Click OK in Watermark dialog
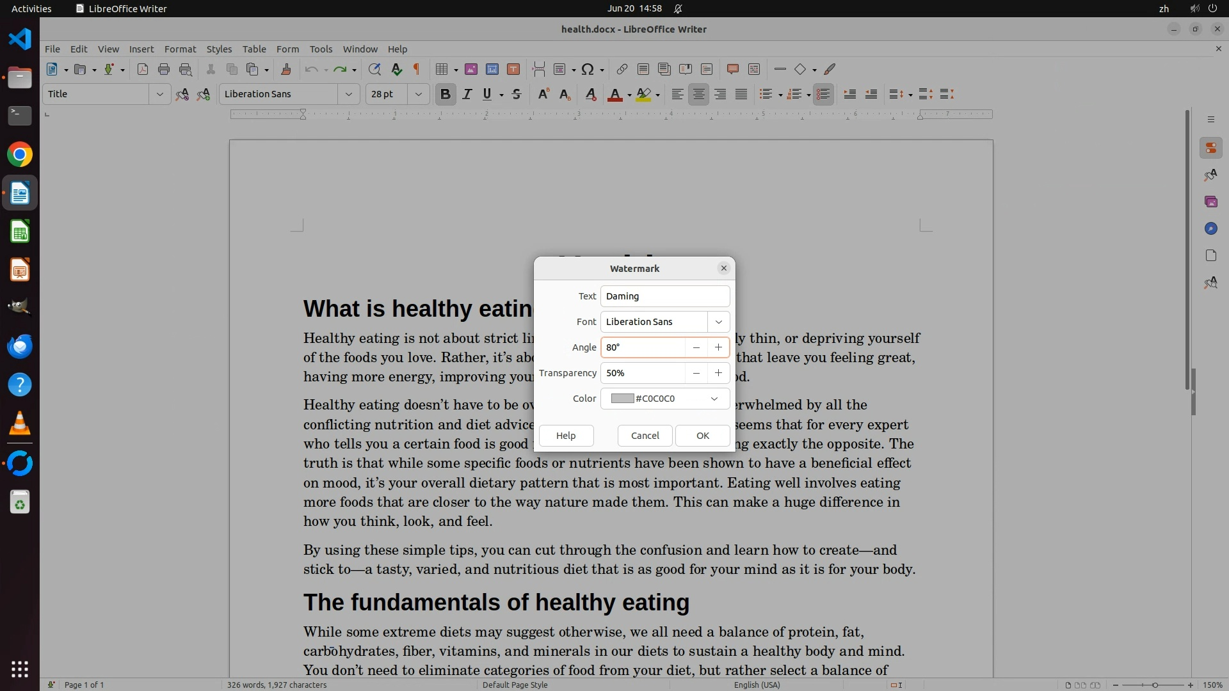The height and width of the screenshot is (691, 1229). (x=702, y=436)
